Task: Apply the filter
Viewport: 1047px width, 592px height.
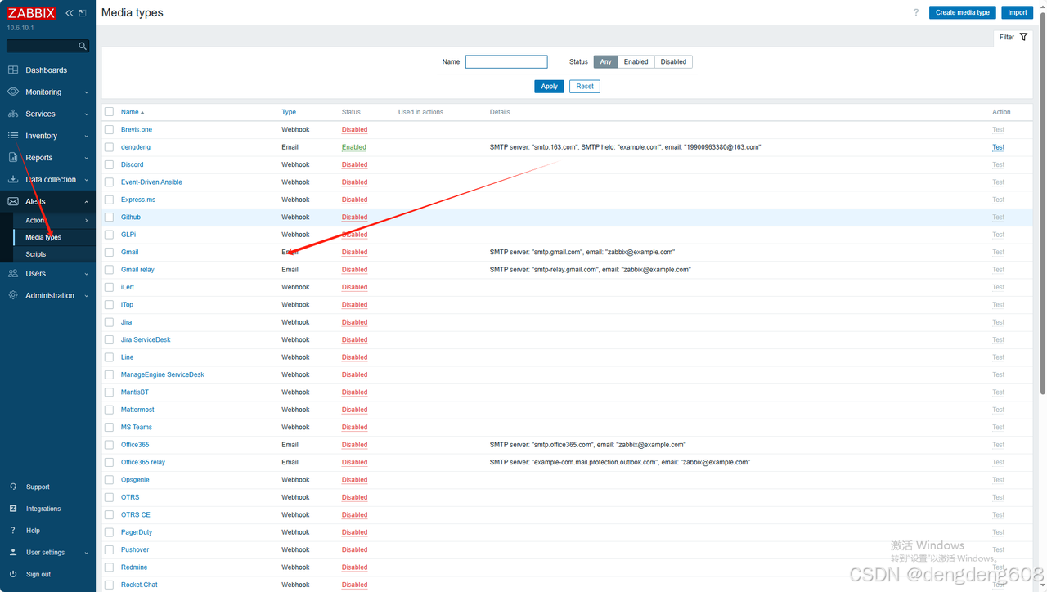Action: [x=549, y=86]
